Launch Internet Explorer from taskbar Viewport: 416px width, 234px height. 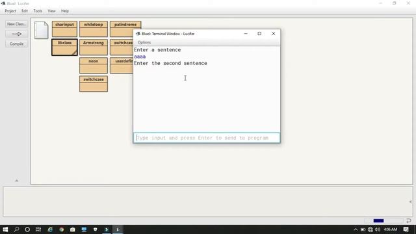coord(50,229)
